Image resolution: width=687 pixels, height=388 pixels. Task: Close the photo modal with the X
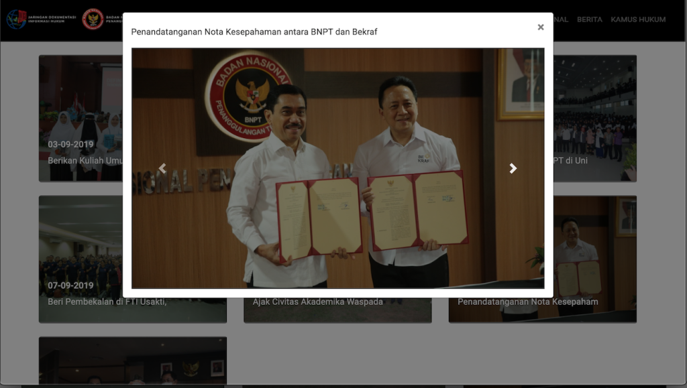click(x=541, y=27)
